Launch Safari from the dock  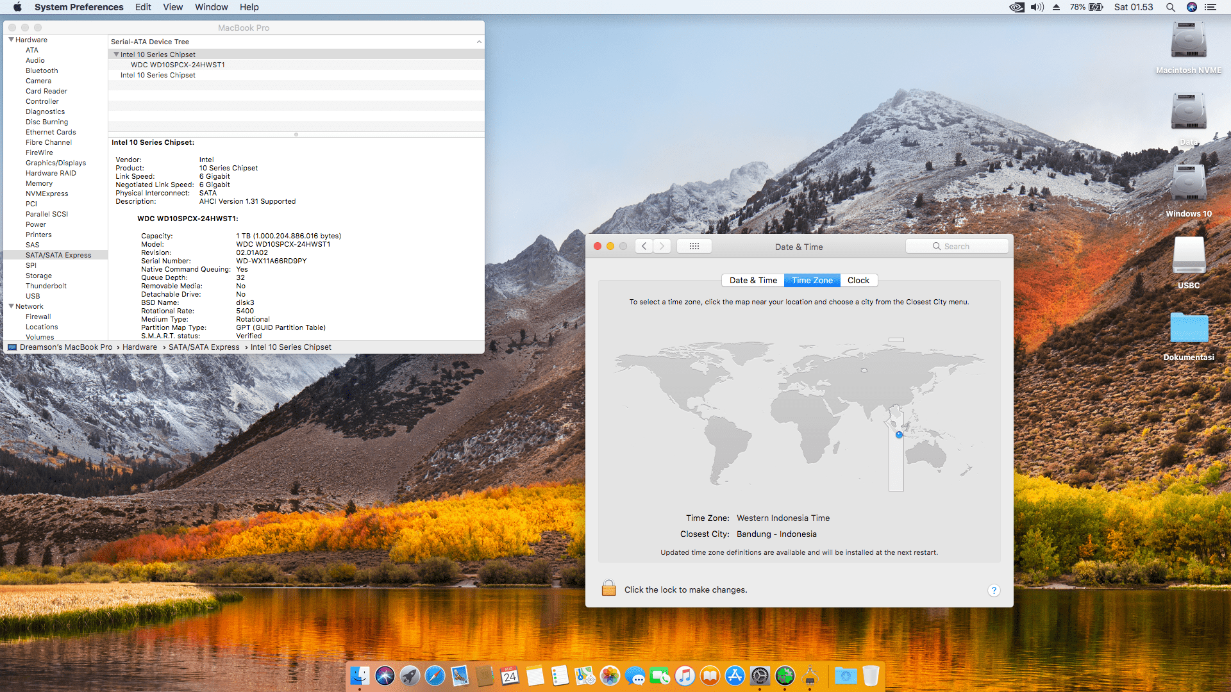tap(435, 675)
